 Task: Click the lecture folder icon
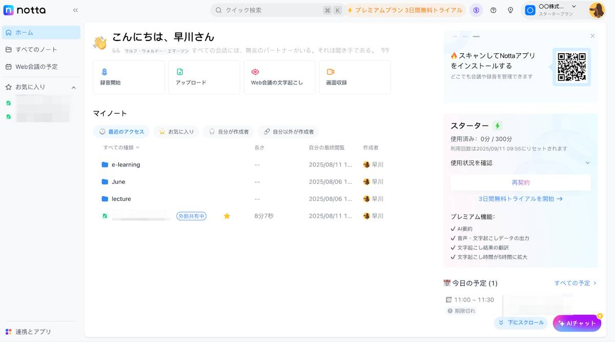105,199
